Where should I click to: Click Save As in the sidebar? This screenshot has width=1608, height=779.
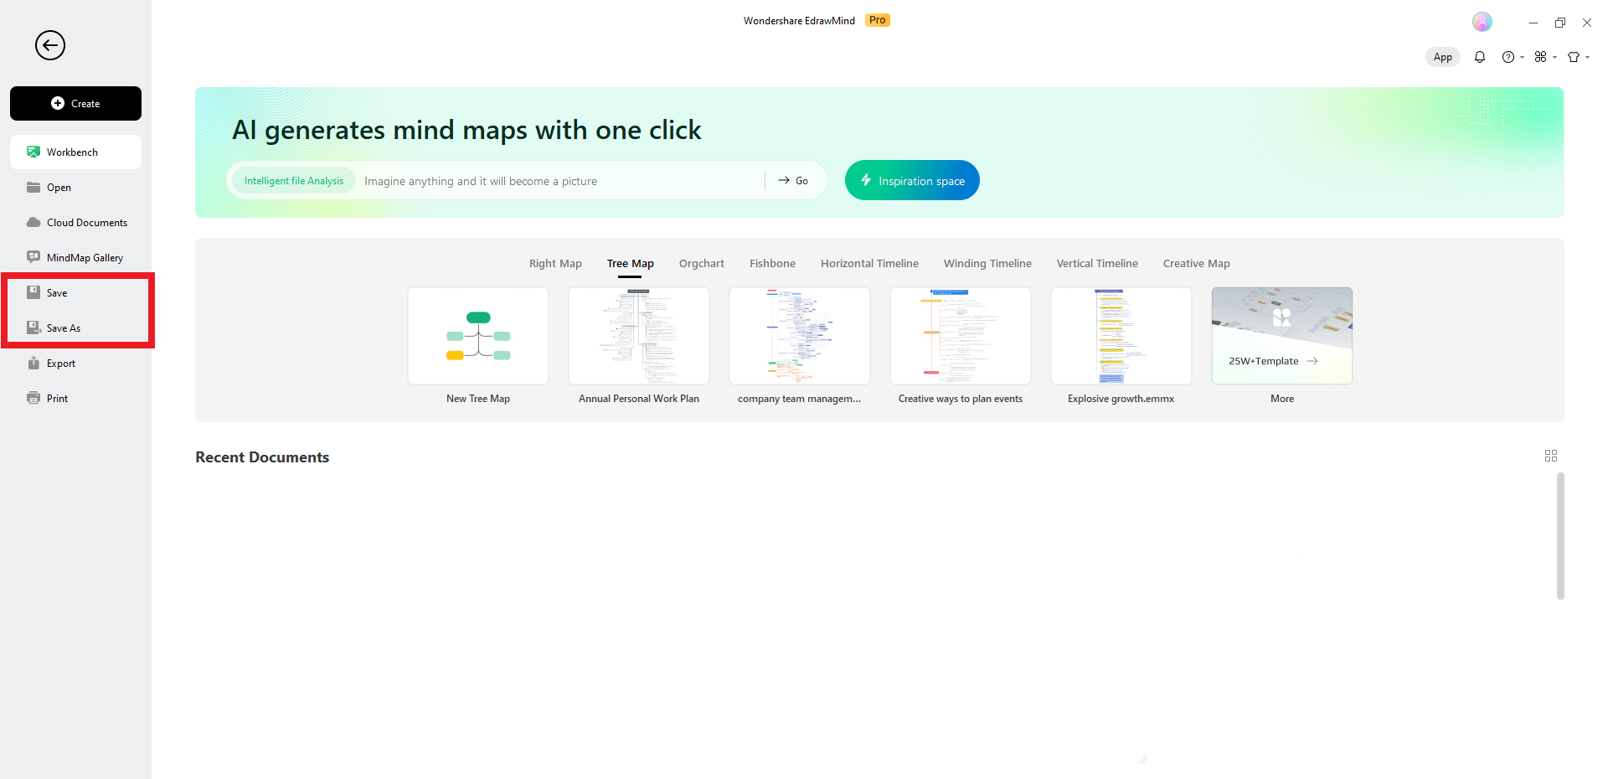[x=75, y=328]
